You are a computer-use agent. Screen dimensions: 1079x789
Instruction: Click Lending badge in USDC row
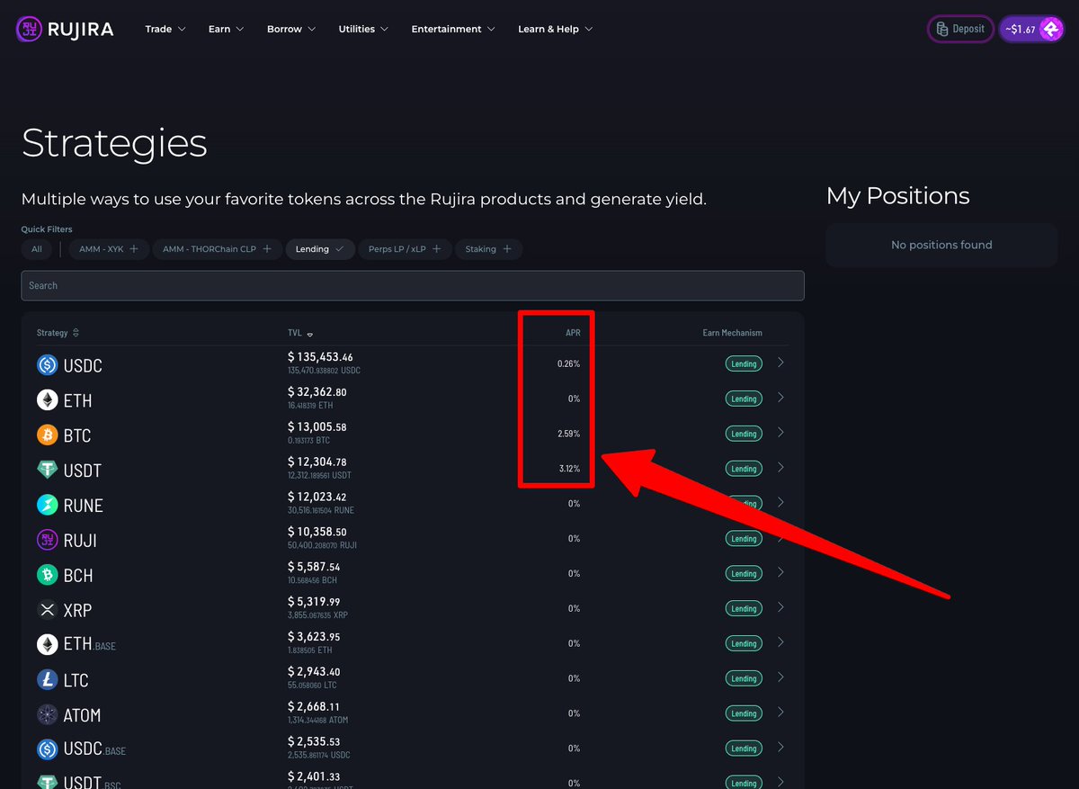[x=744, y=364]
